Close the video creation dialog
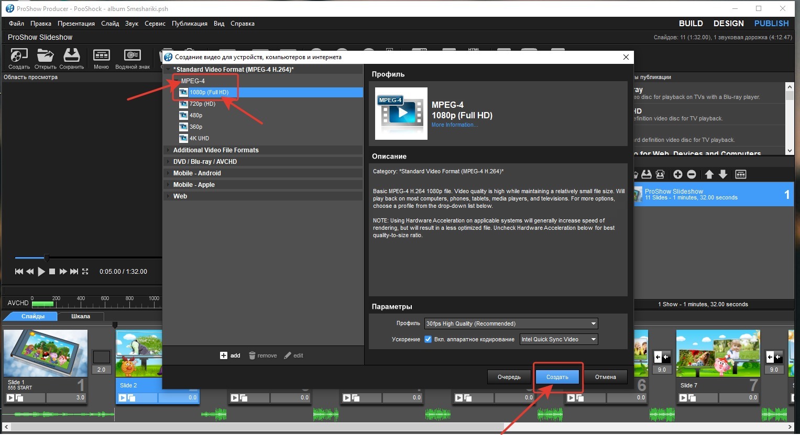The height and width of the screenshot is (435, 800). click(x=626, y=57)
